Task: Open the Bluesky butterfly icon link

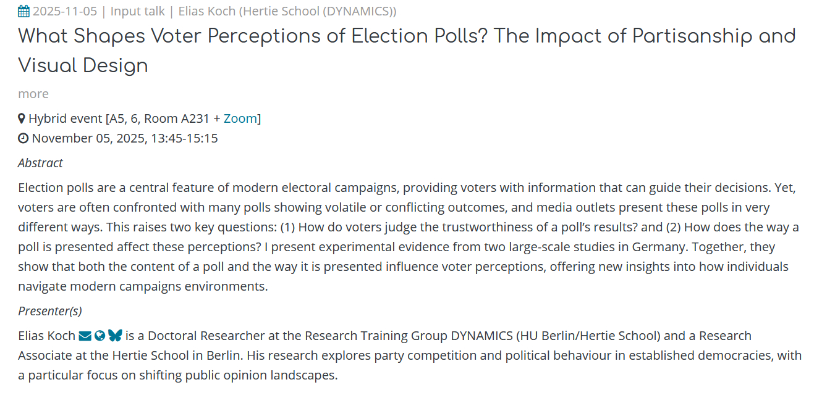Action: coord(115,336)
